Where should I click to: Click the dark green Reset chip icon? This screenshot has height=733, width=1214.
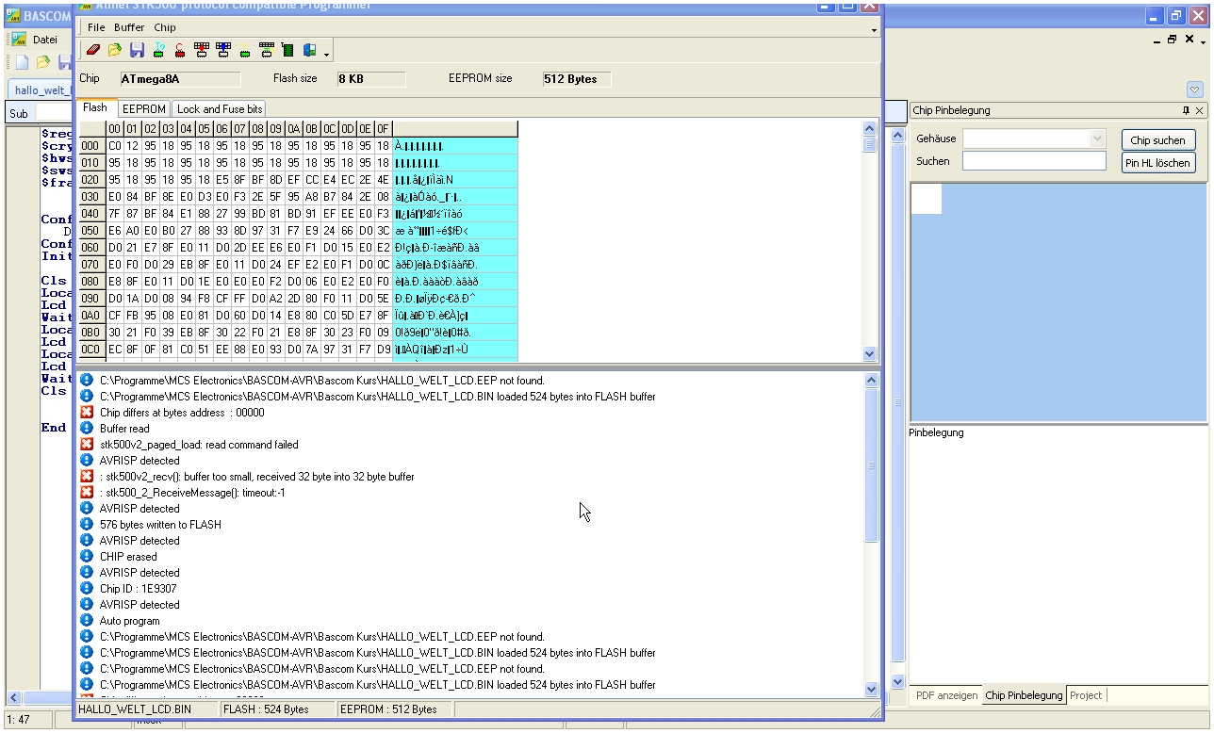(x=287, y=50)
